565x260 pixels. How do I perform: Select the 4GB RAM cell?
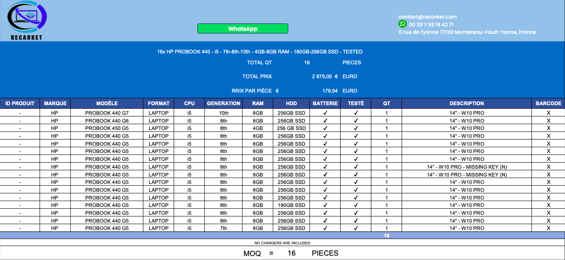click(x=257, y=128)
